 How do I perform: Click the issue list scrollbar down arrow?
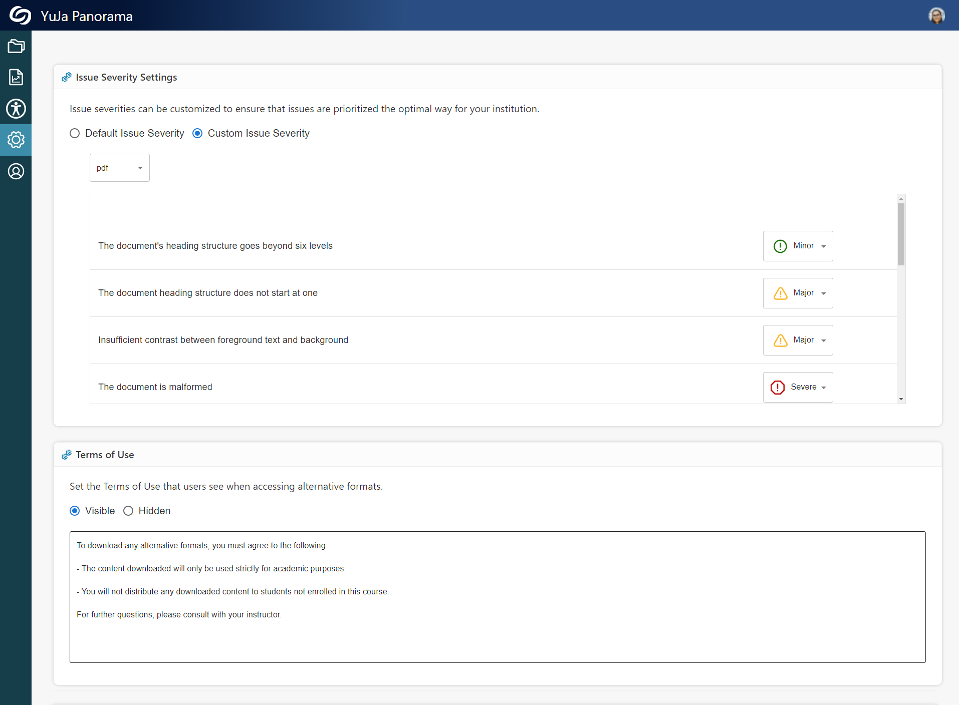coord(901,399)
